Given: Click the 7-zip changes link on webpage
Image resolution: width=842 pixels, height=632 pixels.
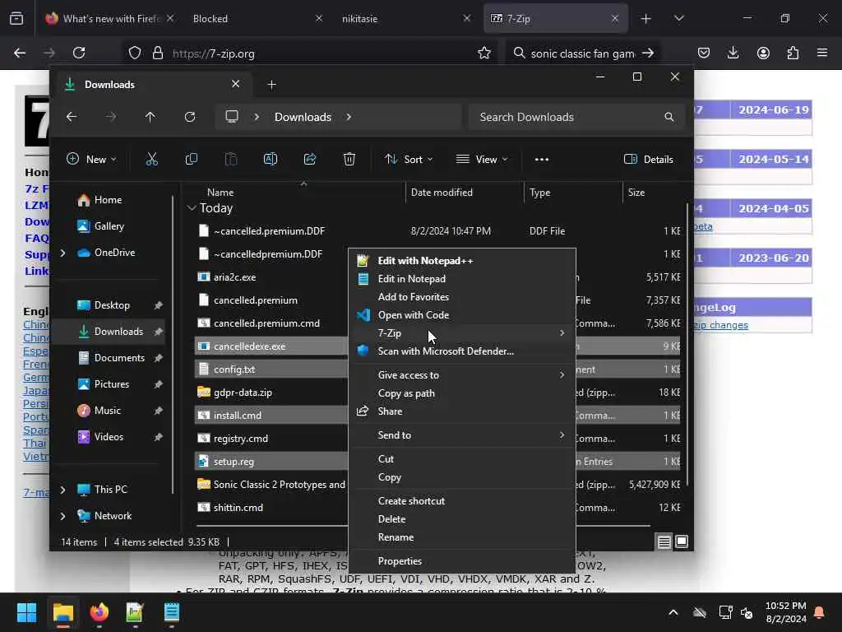Looking at the screenshot, I should click(720, 325).
